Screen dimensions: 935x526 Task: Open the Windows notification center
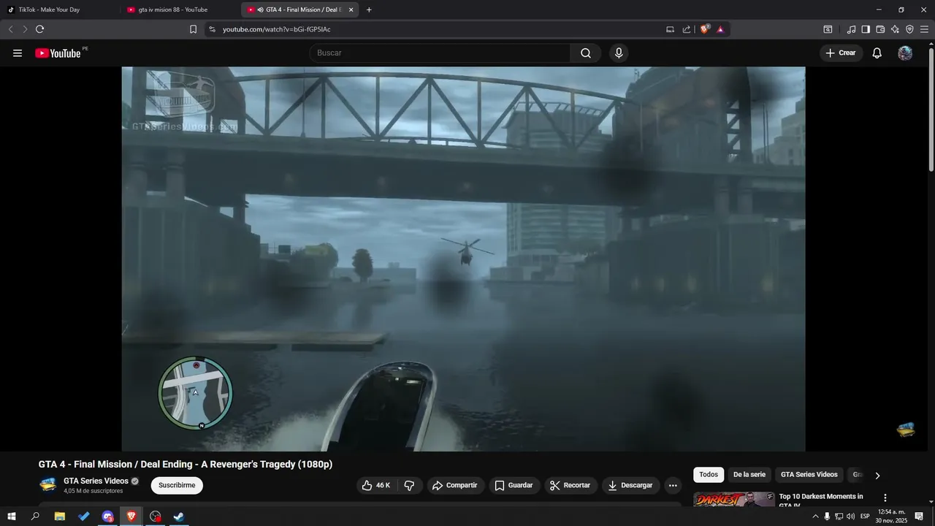pyautogui.click(x=919, y=517)
